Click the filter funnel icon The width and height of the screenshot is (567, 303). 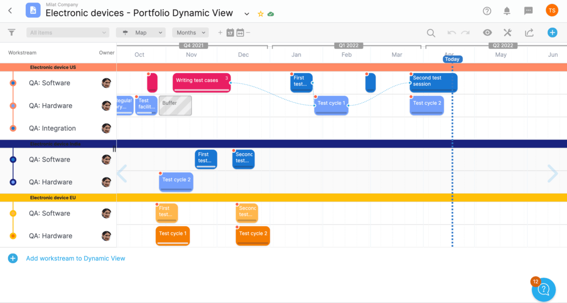tap(11, 32)
